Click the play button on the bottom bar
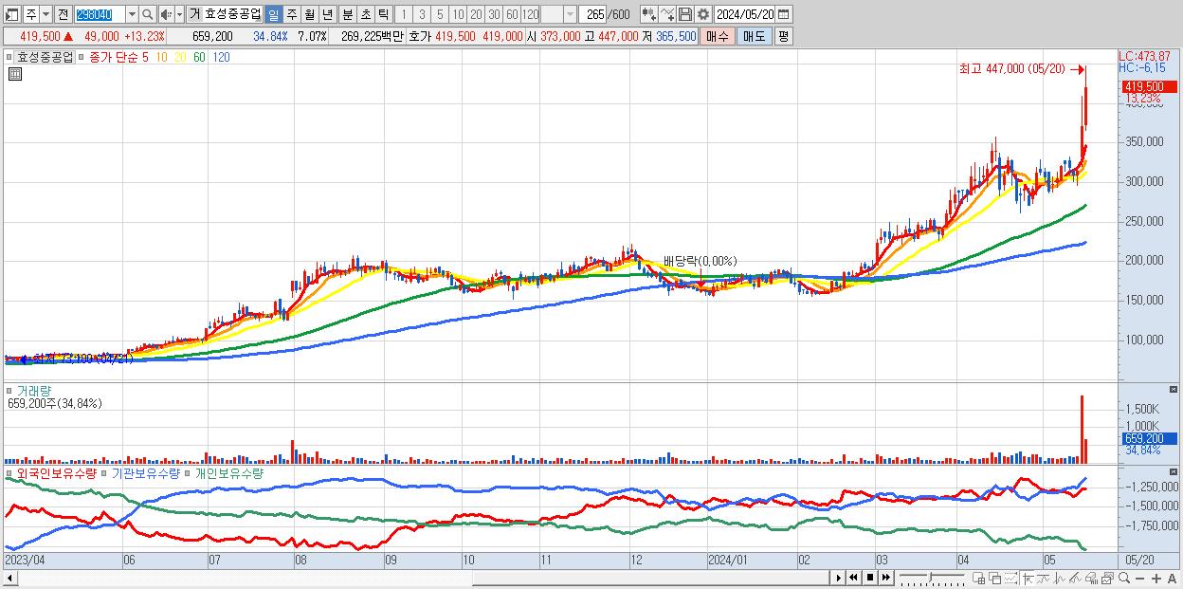The width and height of the screenshot is (1183, 589). 839,578
